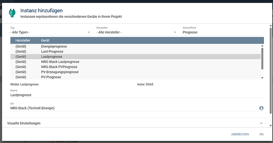Click device list scroll down arrow
Screen dimensions: 273x143
coord(262,78)
